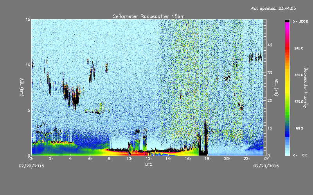
Task: Click the "22:" hour tick on UTC axis
Action: point(246,159)
